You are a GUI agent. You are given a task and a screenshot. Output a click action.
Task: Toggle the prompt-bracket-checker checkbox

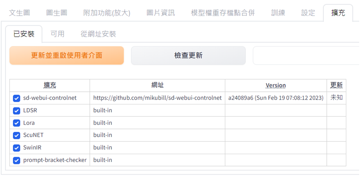coord(16,160)
